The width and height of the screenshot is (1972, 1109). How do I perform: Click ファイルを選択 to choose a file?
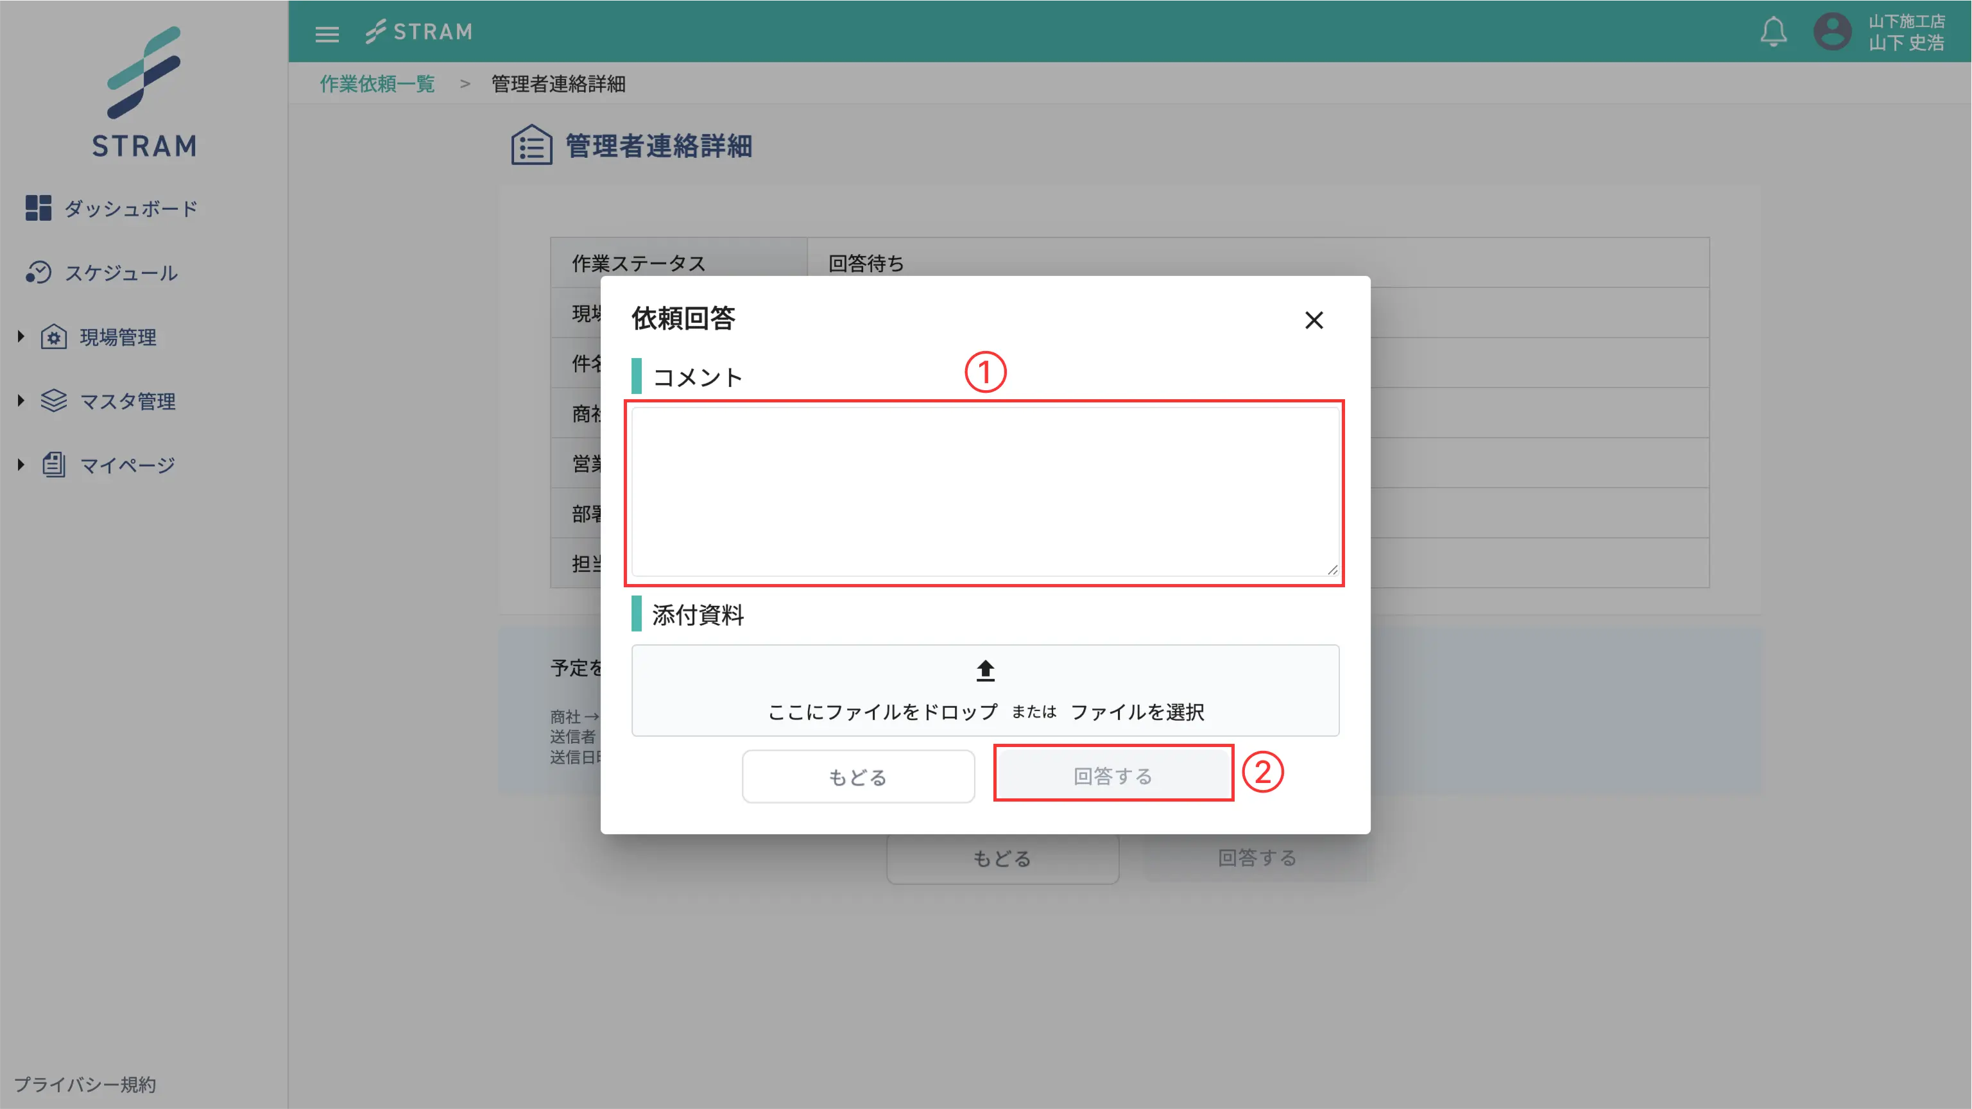click(x=1138, y=712)
